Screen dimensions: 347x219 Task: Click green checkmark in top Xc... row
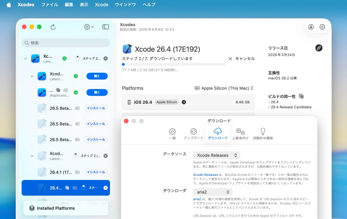click(65, 58)
